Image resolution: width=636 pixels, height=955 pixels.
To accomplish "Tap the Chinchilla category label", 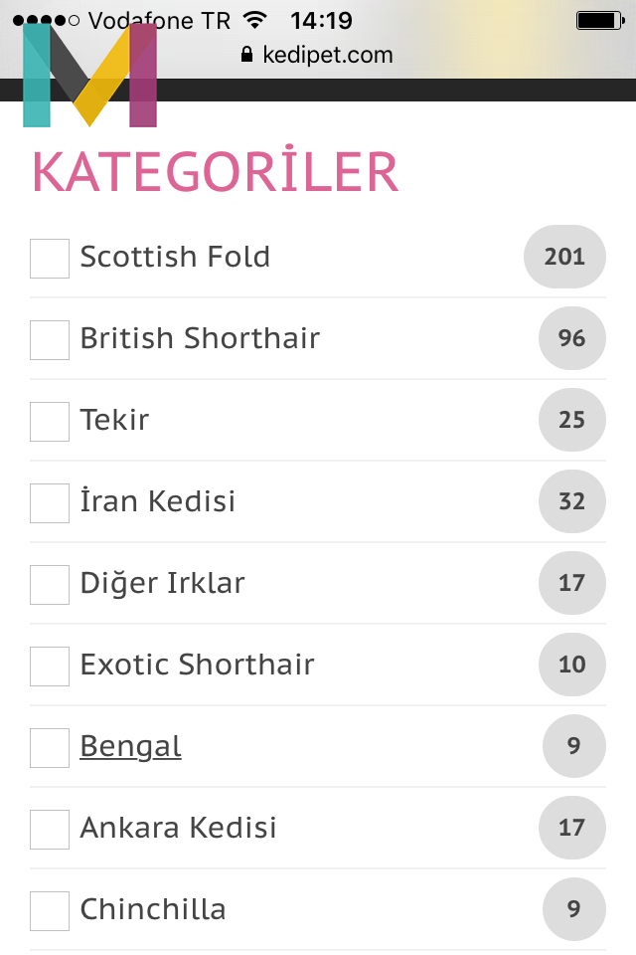I will pyautogui.click(x=153, y=909).
